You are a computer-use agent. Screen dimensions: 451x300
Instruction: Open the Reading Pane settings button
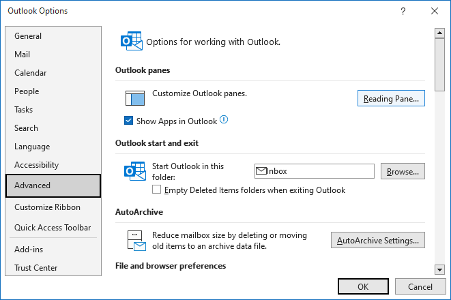tap(391, 98)
